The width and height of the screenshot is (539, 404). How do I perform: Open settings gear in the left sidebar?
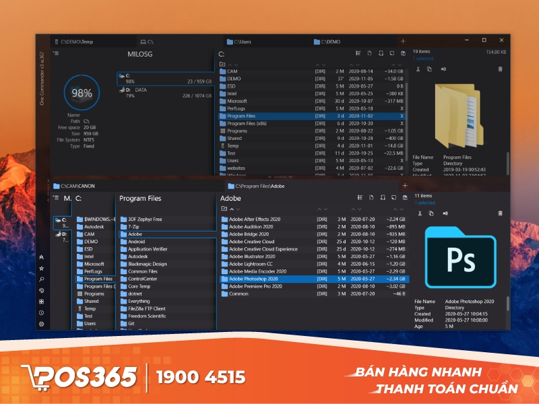pyautogui.click(x=42, y=324)
